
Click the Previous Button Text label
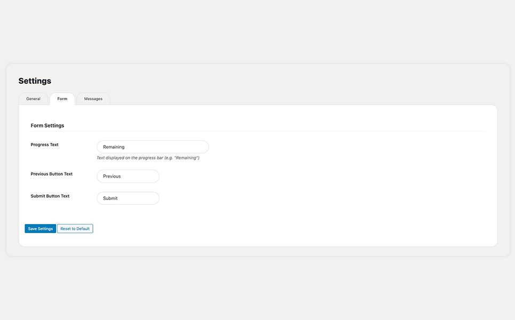(52, 174)
